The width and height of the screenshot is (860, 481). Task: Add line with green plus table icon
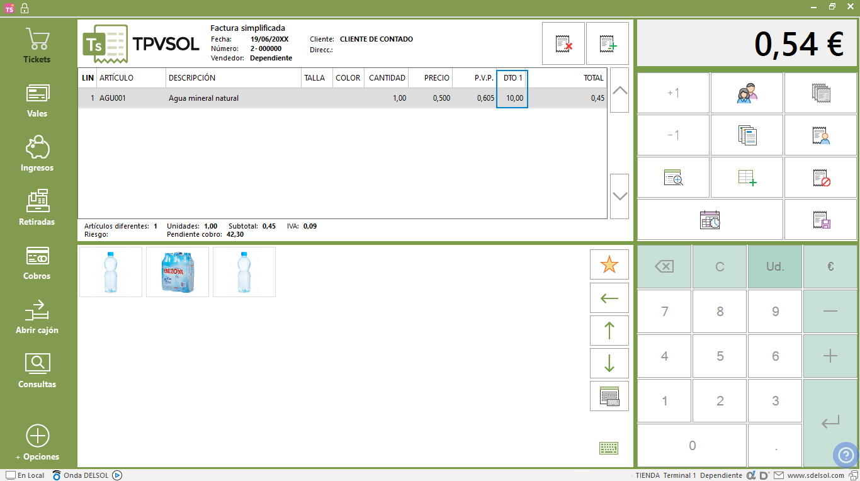click(747, 178)
